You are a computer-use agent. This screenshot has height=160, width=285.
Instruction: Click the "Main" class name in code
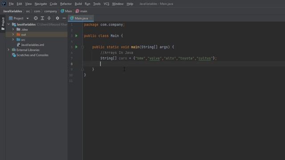(x=114, y=36)
